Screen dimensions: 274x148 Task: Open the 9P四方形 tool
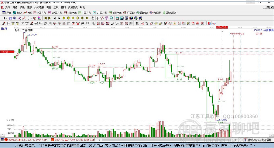(55, 13)
